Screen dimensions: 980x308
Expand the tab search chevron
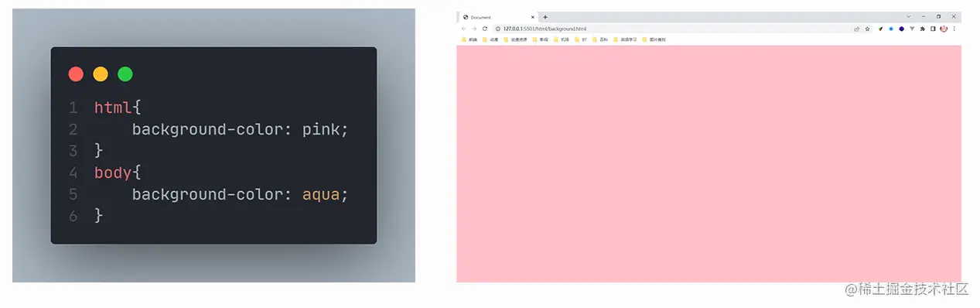click(909, 16)
